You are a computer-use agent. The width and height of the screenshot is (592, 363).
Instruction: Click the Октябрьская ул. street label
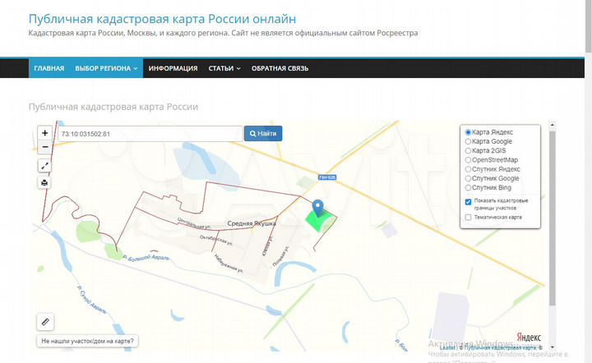click(x=216, y=240)
